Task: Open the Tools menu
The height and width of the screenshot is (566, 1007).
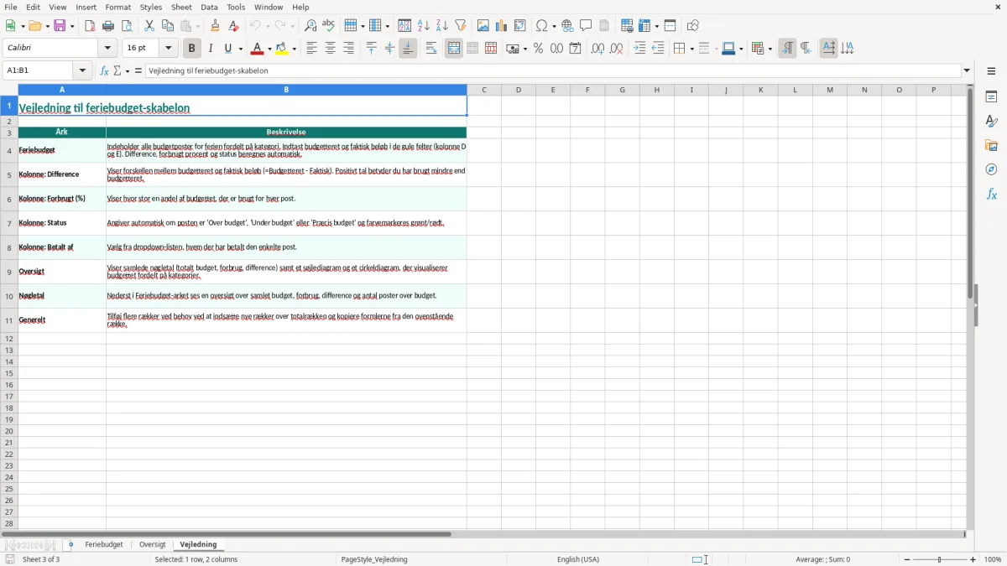Action: [236, 7]
